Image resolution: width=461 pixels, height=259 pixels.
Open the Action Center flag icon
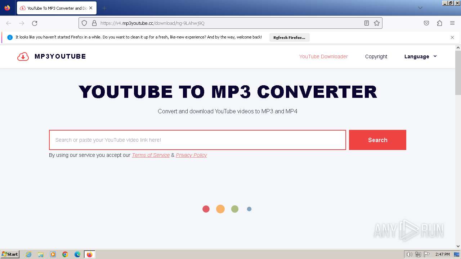(x=427, y=254)
